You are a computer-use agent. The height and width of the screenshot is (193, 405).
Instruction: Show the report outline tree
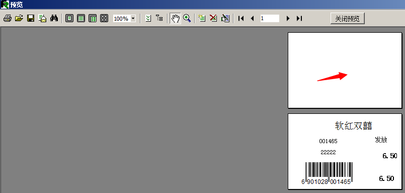[x=159, y=18]
